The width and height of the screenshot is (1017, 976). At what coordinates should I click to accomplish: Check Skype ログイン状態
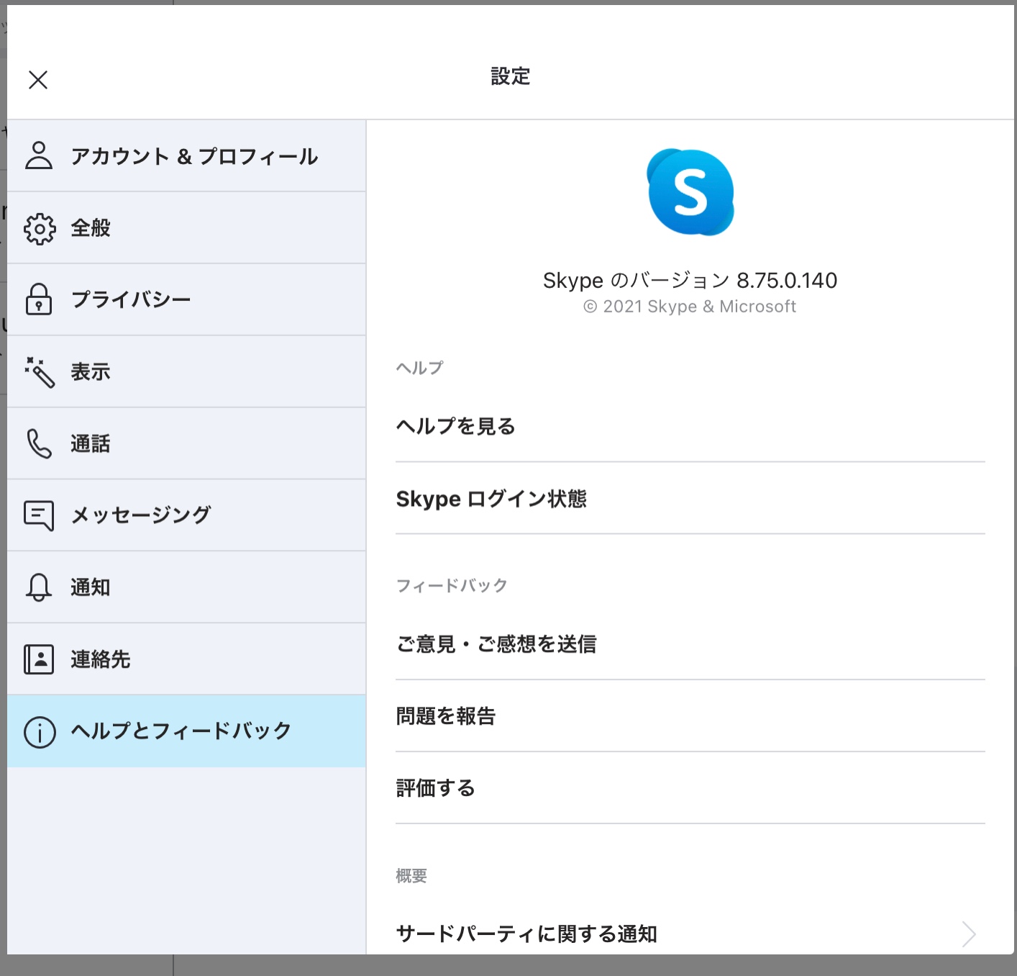click(x=690, y=498)
